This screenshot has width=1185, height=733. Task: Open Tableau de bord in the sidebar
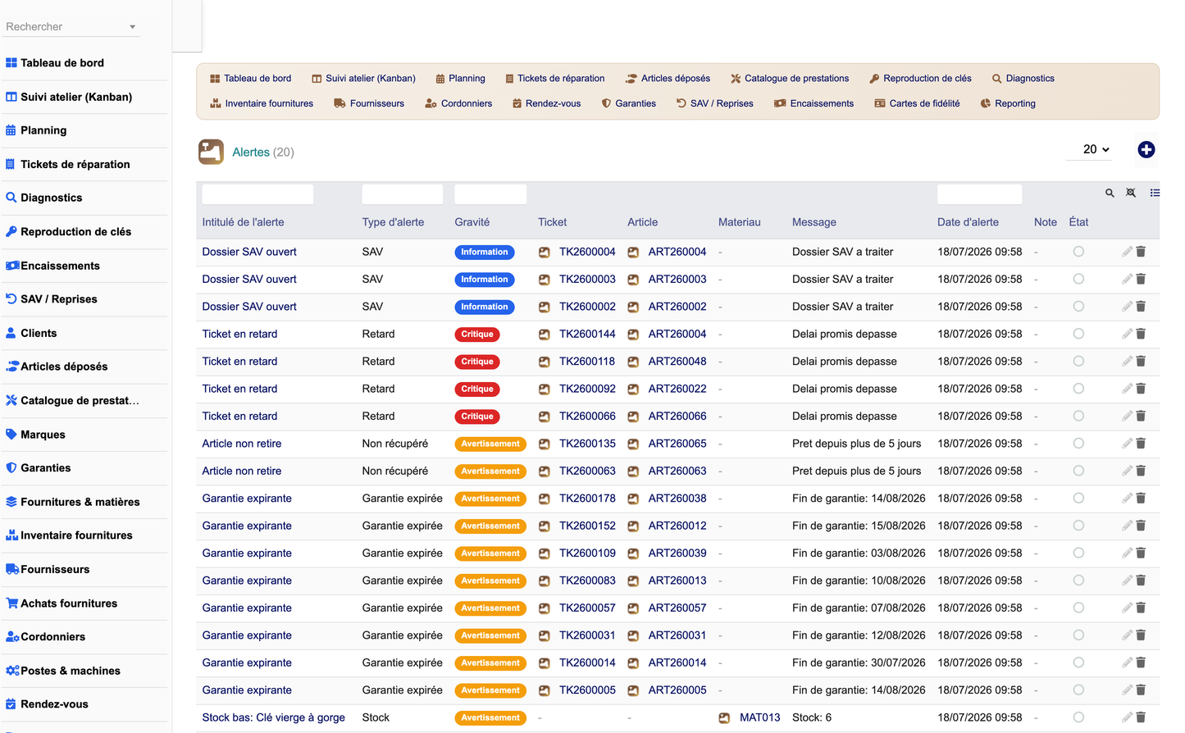(62, 63)
